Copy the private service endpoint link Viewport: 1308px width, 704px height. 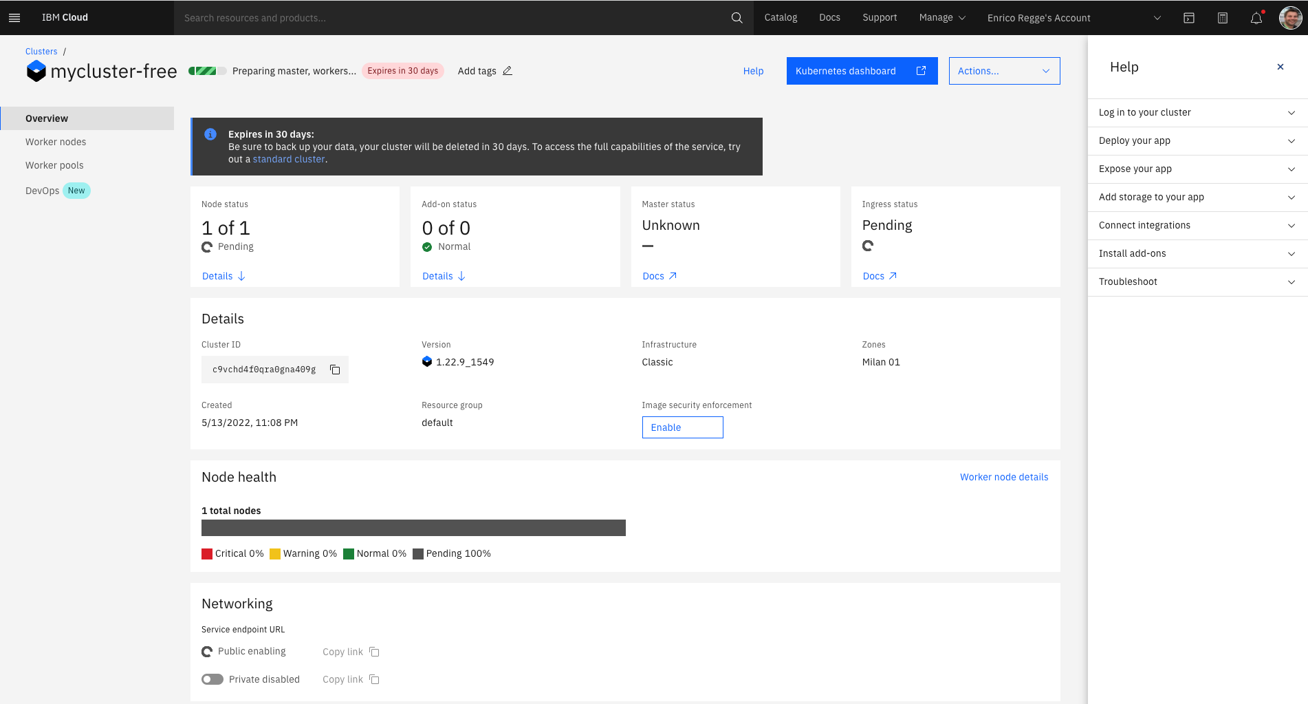(x=374, y=679)
